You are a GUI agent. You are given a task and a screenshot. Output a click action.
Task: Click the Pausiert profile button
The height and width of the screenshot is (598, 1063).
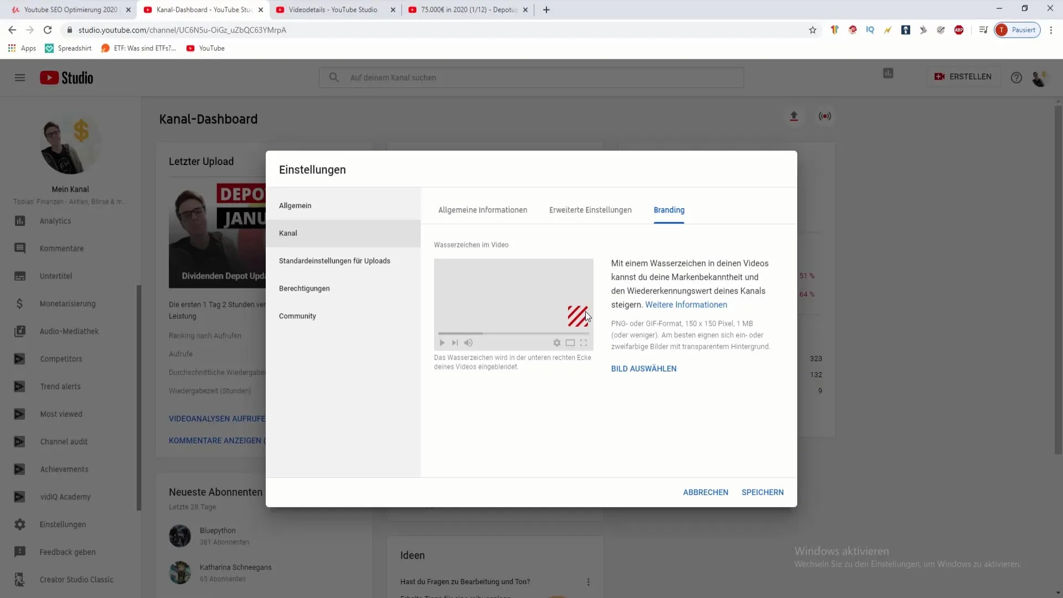pyautogui.click(x=1017, y=30)
